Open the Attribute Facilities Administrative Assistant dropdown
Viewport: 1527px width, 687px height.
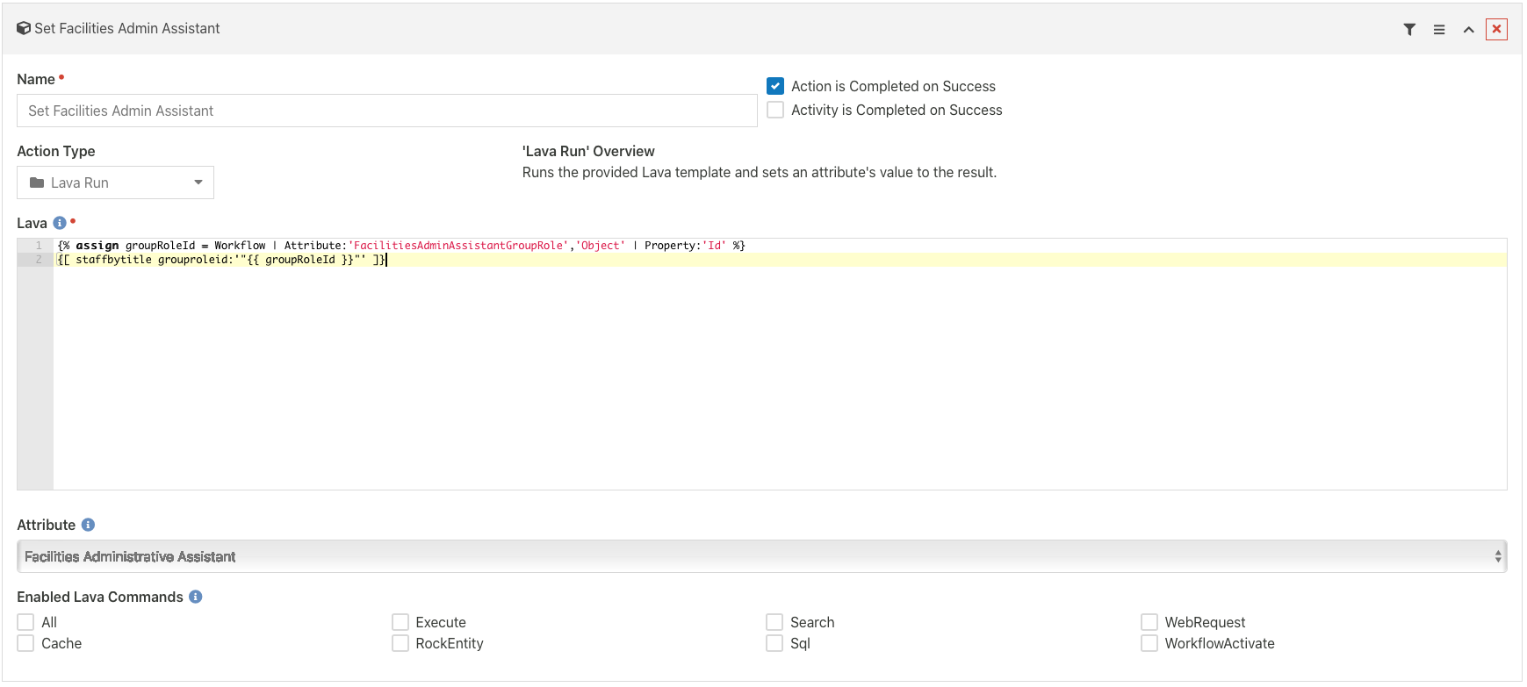pyautogui.click(x=762, y=556)
